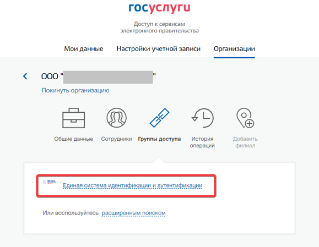Image resolution: width=319 pixels, height=247 pixels.
Task: Click Добавить филиал map pin icon
Action: click(x=245, y=118)
